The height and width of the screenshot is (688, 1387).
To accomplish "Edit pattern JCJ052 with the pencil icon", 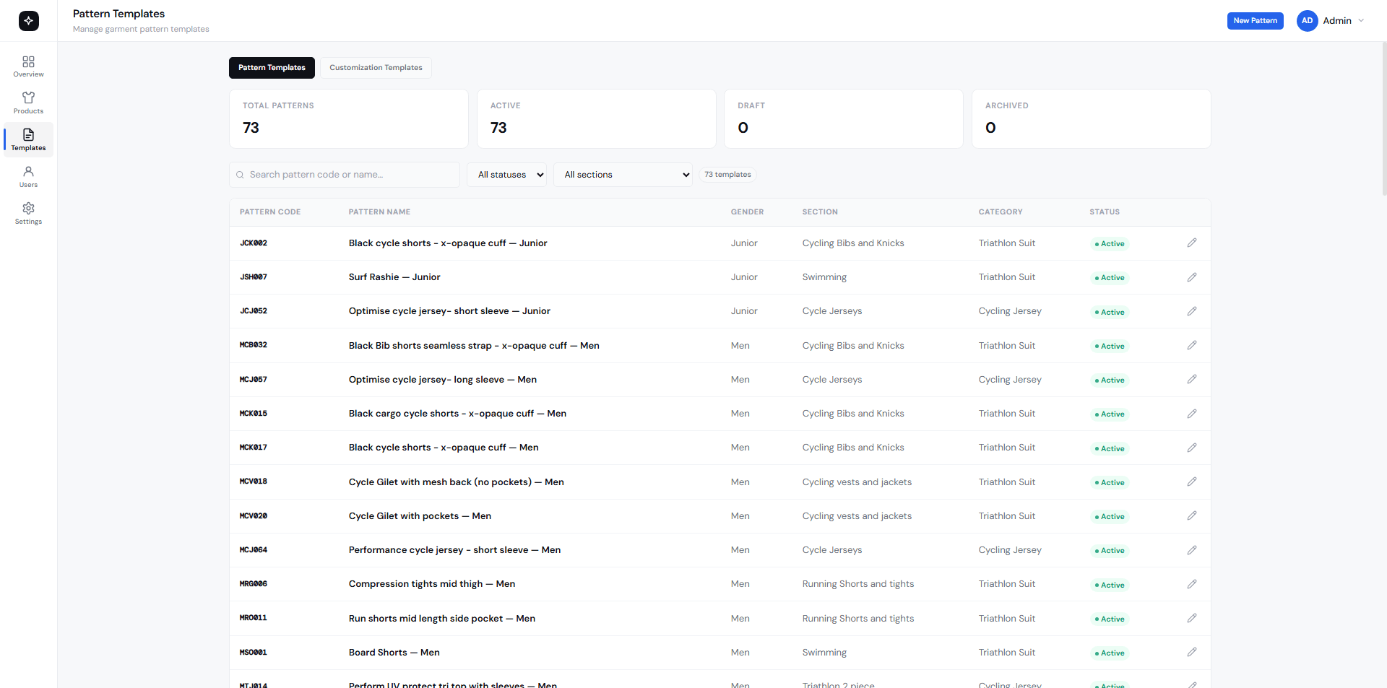I will coord(1192,311).
